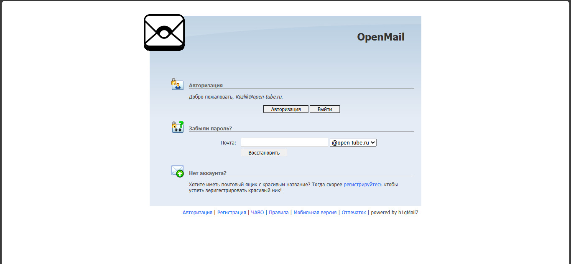
Task: Click the Нет аккаунта? heading
Action: (x=208, y=173)
